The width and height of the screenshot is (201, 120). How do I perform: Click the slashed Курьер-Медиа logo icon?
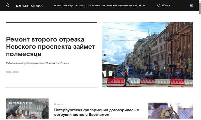pyautogui.click(x=8, y=5)
